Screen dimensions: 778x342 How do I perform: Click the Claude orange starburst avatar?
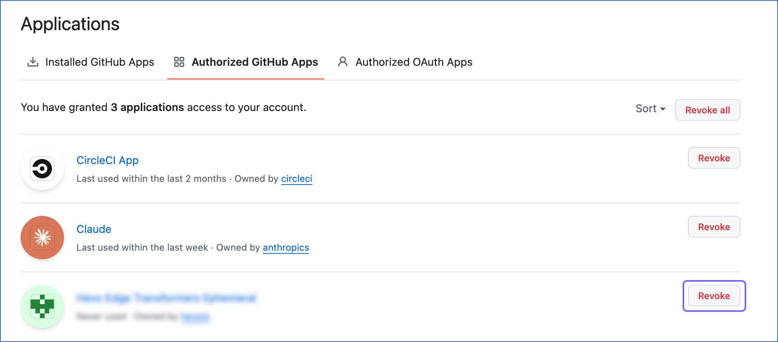tap(42, 238)
